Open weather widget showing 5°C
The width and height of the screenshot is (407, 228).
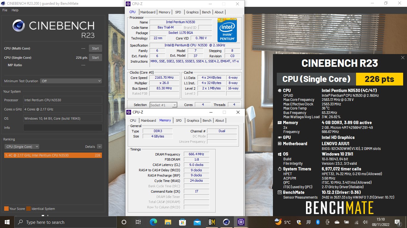pos(283,222)
